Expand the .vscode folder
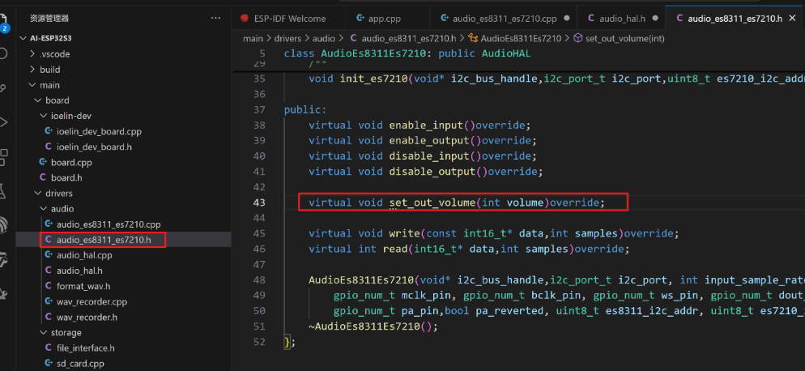Image resolution: width=805 pixels, height=371 pixels. pyautogui.click(x=33, y=54)
